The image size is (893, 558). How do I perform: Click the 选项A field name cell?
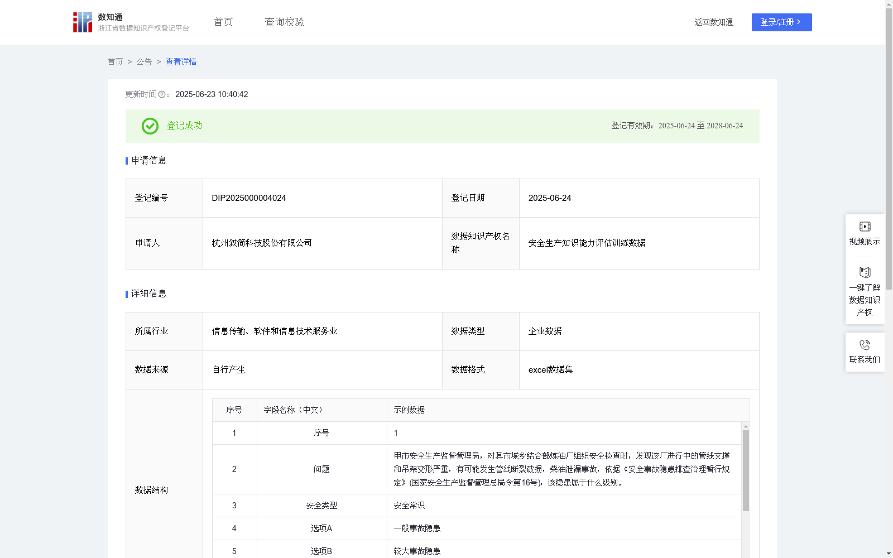pyautogui.click(x=321, y=528)
